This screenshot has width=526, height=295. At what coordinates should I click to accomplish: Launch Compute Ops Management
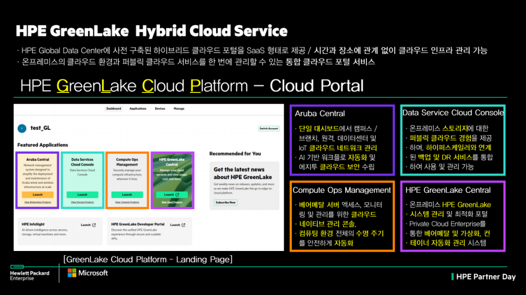[x=127, y=194]
